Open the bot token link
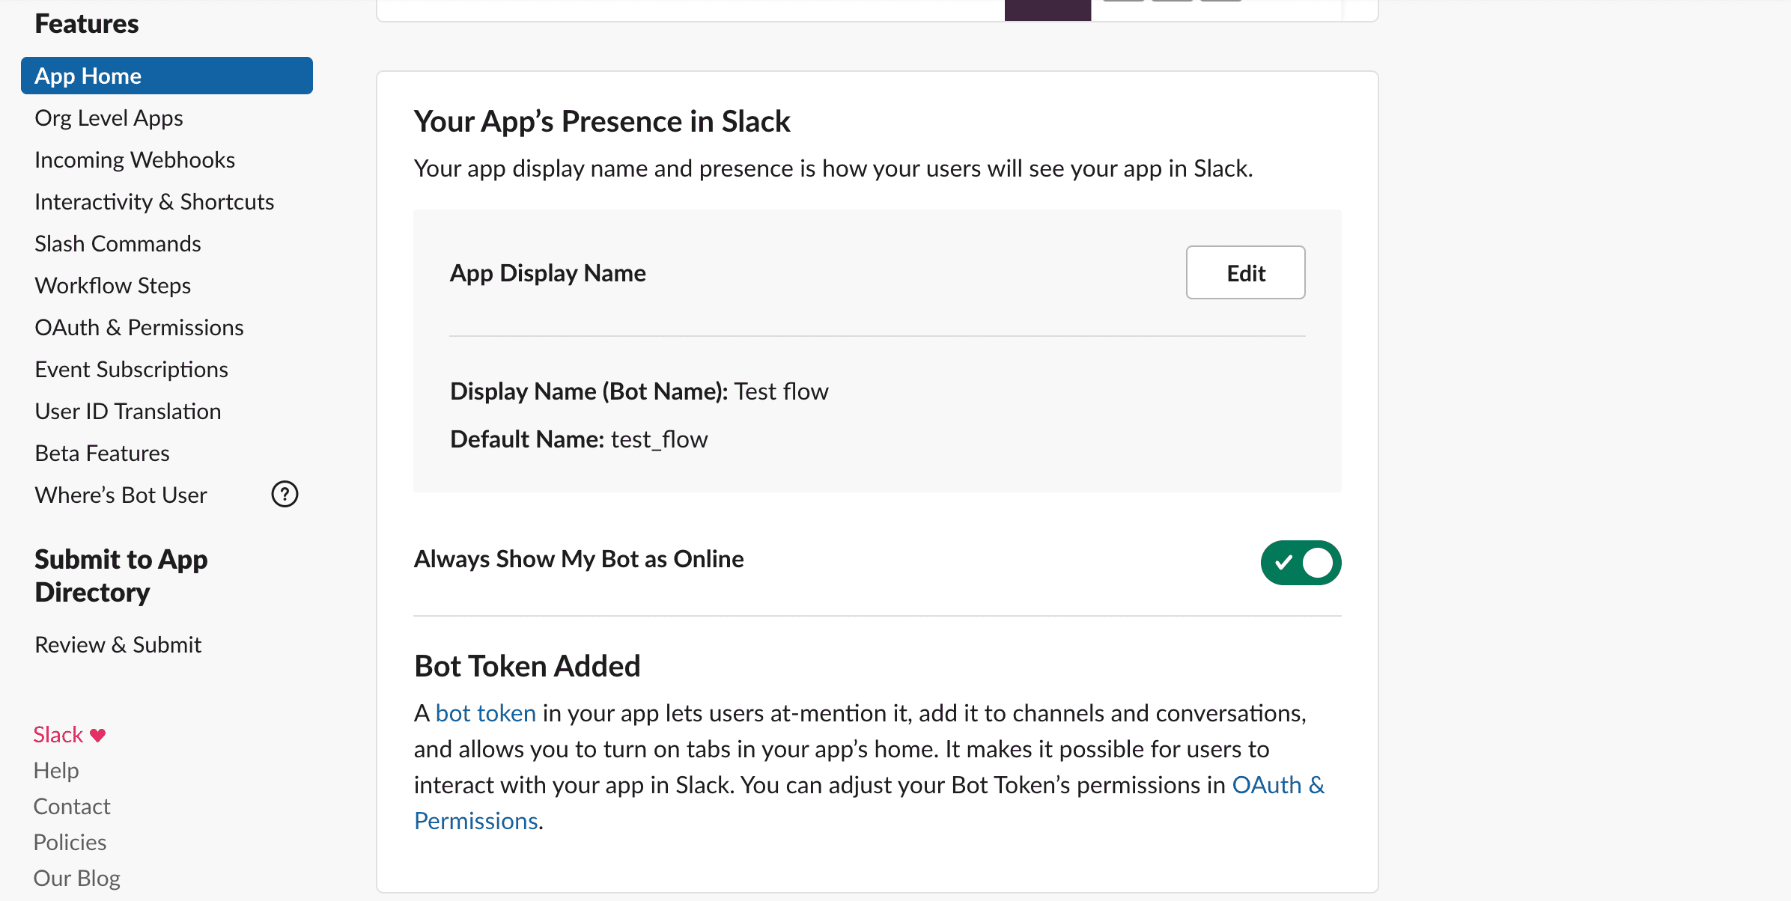This screenshot has height=901, width=1791. pyautogui.click(x=485, y=713)
